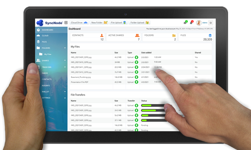This screenshot has width=251, height=150.
Task: Click the Active Shares count card
Action: [124, 37]
